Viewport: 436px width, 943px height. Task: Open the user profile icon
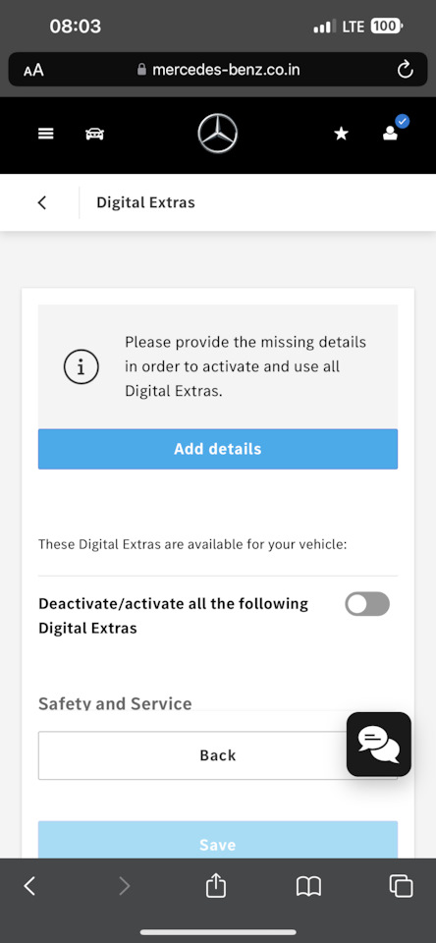391,133
